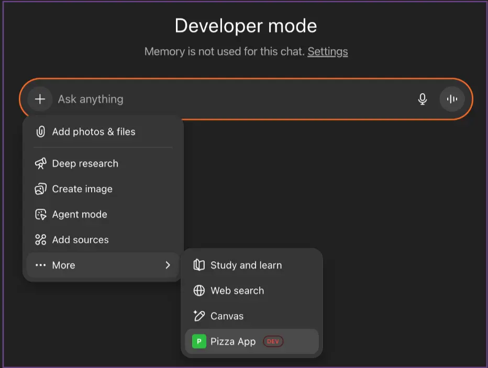
Task: Click the chevron next to More
Action: (168, 265)
